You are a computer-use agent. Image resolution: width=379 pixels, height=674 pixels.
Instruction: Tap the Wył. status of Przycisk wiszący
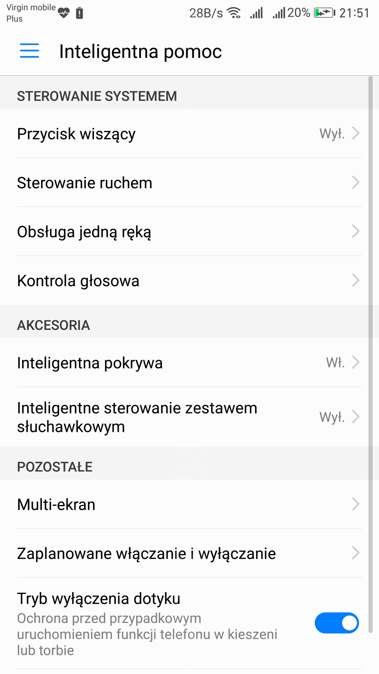[x=332, y=134]
